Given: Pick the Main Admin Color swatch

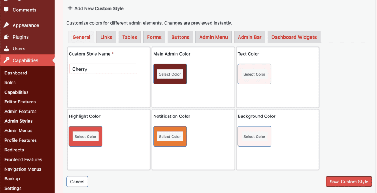Looking at the screenshot, I should (170, 74).
